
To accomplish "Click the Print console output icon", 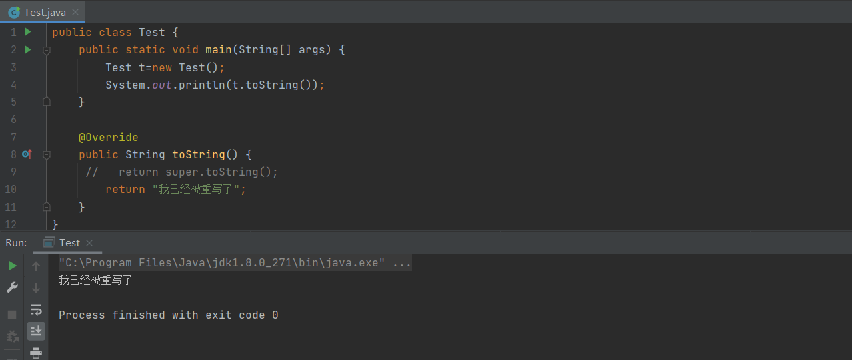I will pyautogui.click(x=36, y=353).
